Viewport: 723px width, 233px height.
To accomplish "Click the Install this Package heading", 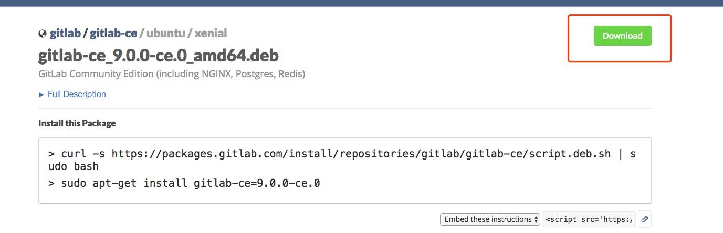I will pyautogui.click(x=77, y=123).
